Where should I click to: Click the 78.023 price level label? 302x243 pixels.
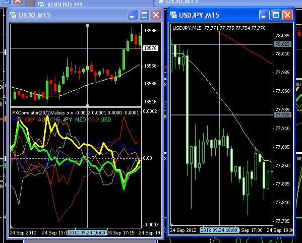tap(282, 44)
